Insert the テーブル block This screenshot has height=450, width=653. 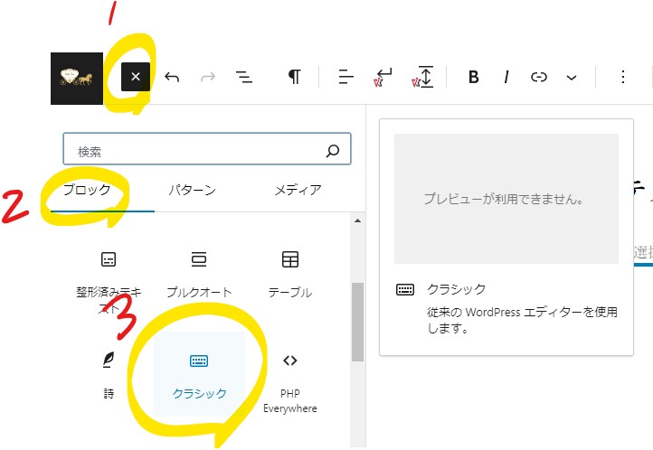(x=289, y=275)
